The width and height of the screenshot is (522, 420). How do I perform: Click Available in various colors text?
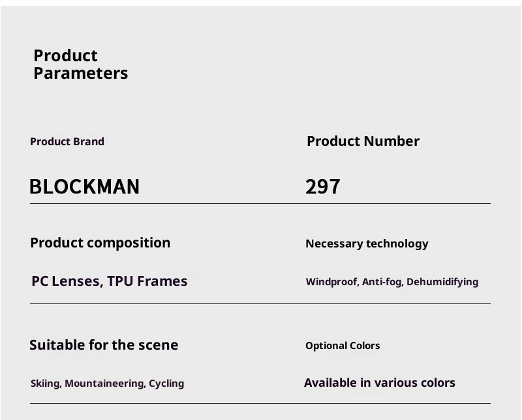(380, 383)
